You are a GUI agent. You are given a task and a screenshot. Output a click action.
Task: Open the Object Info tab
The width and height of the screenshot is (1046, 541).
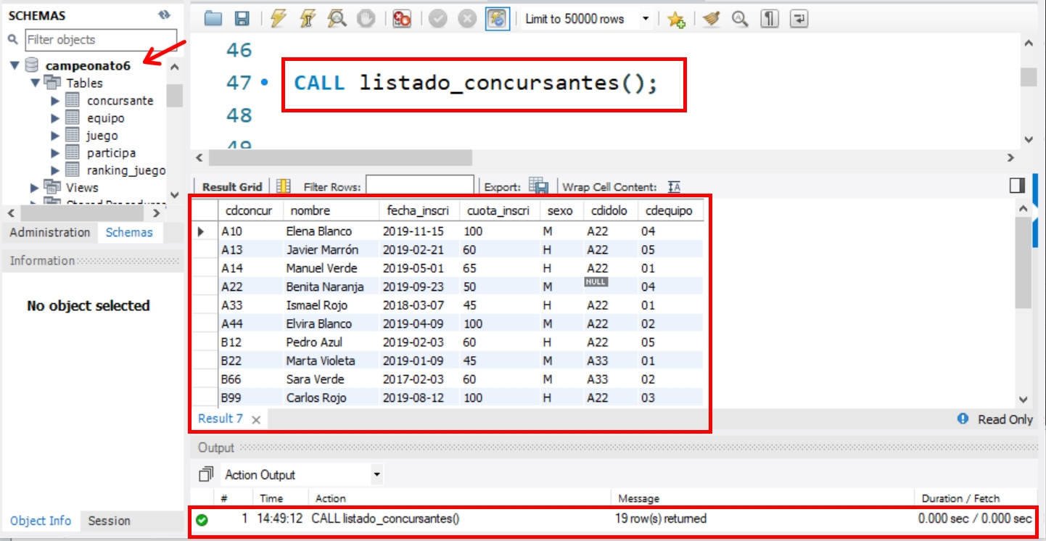point(41,521)
